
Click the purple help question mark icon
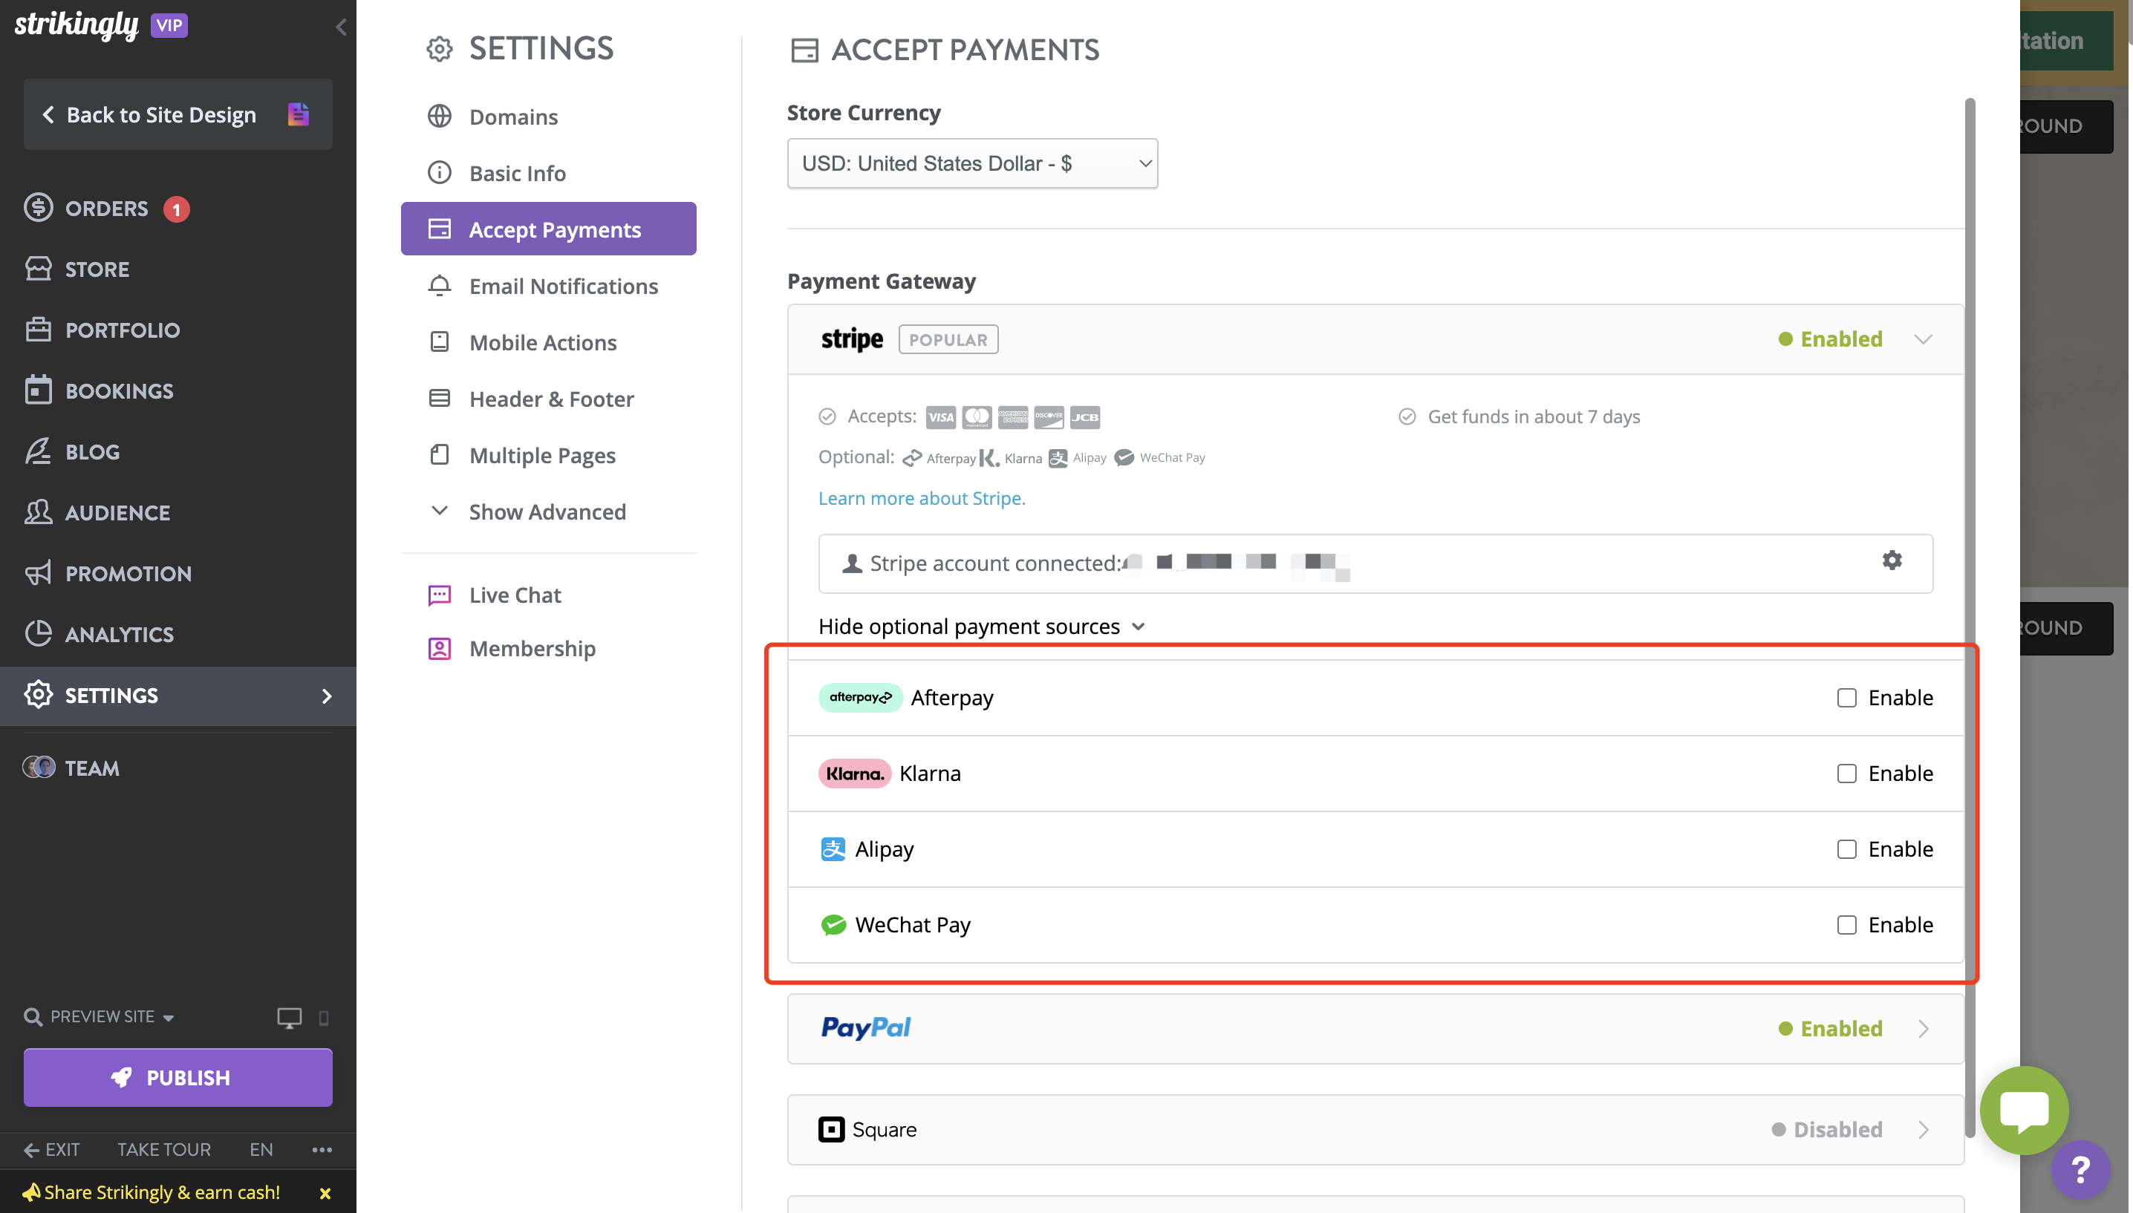(x=2080, y=1170)
